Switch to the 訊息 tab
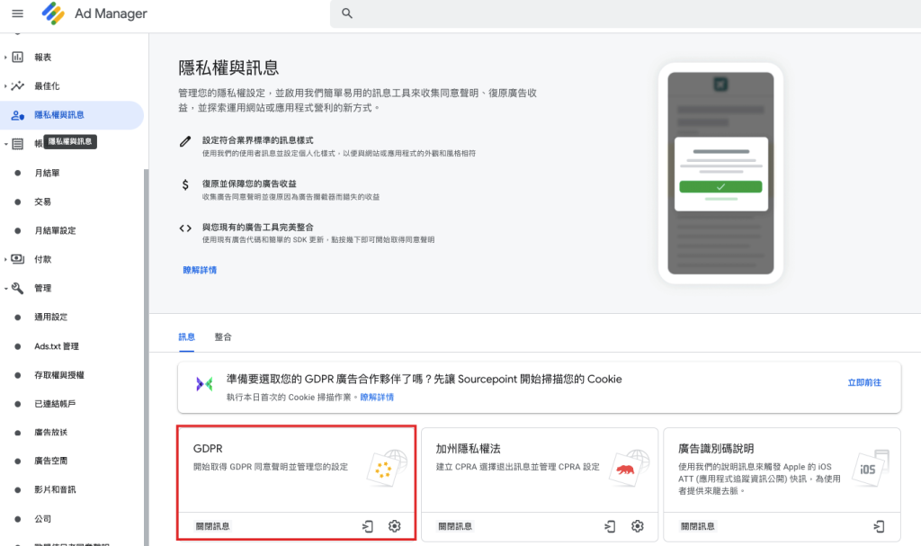921x546 pixels. pyautogui.click(x=186, y=336)
